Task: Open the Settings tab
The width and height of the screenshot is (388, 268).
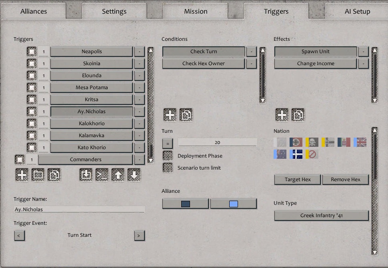Action: coord(114,11)
